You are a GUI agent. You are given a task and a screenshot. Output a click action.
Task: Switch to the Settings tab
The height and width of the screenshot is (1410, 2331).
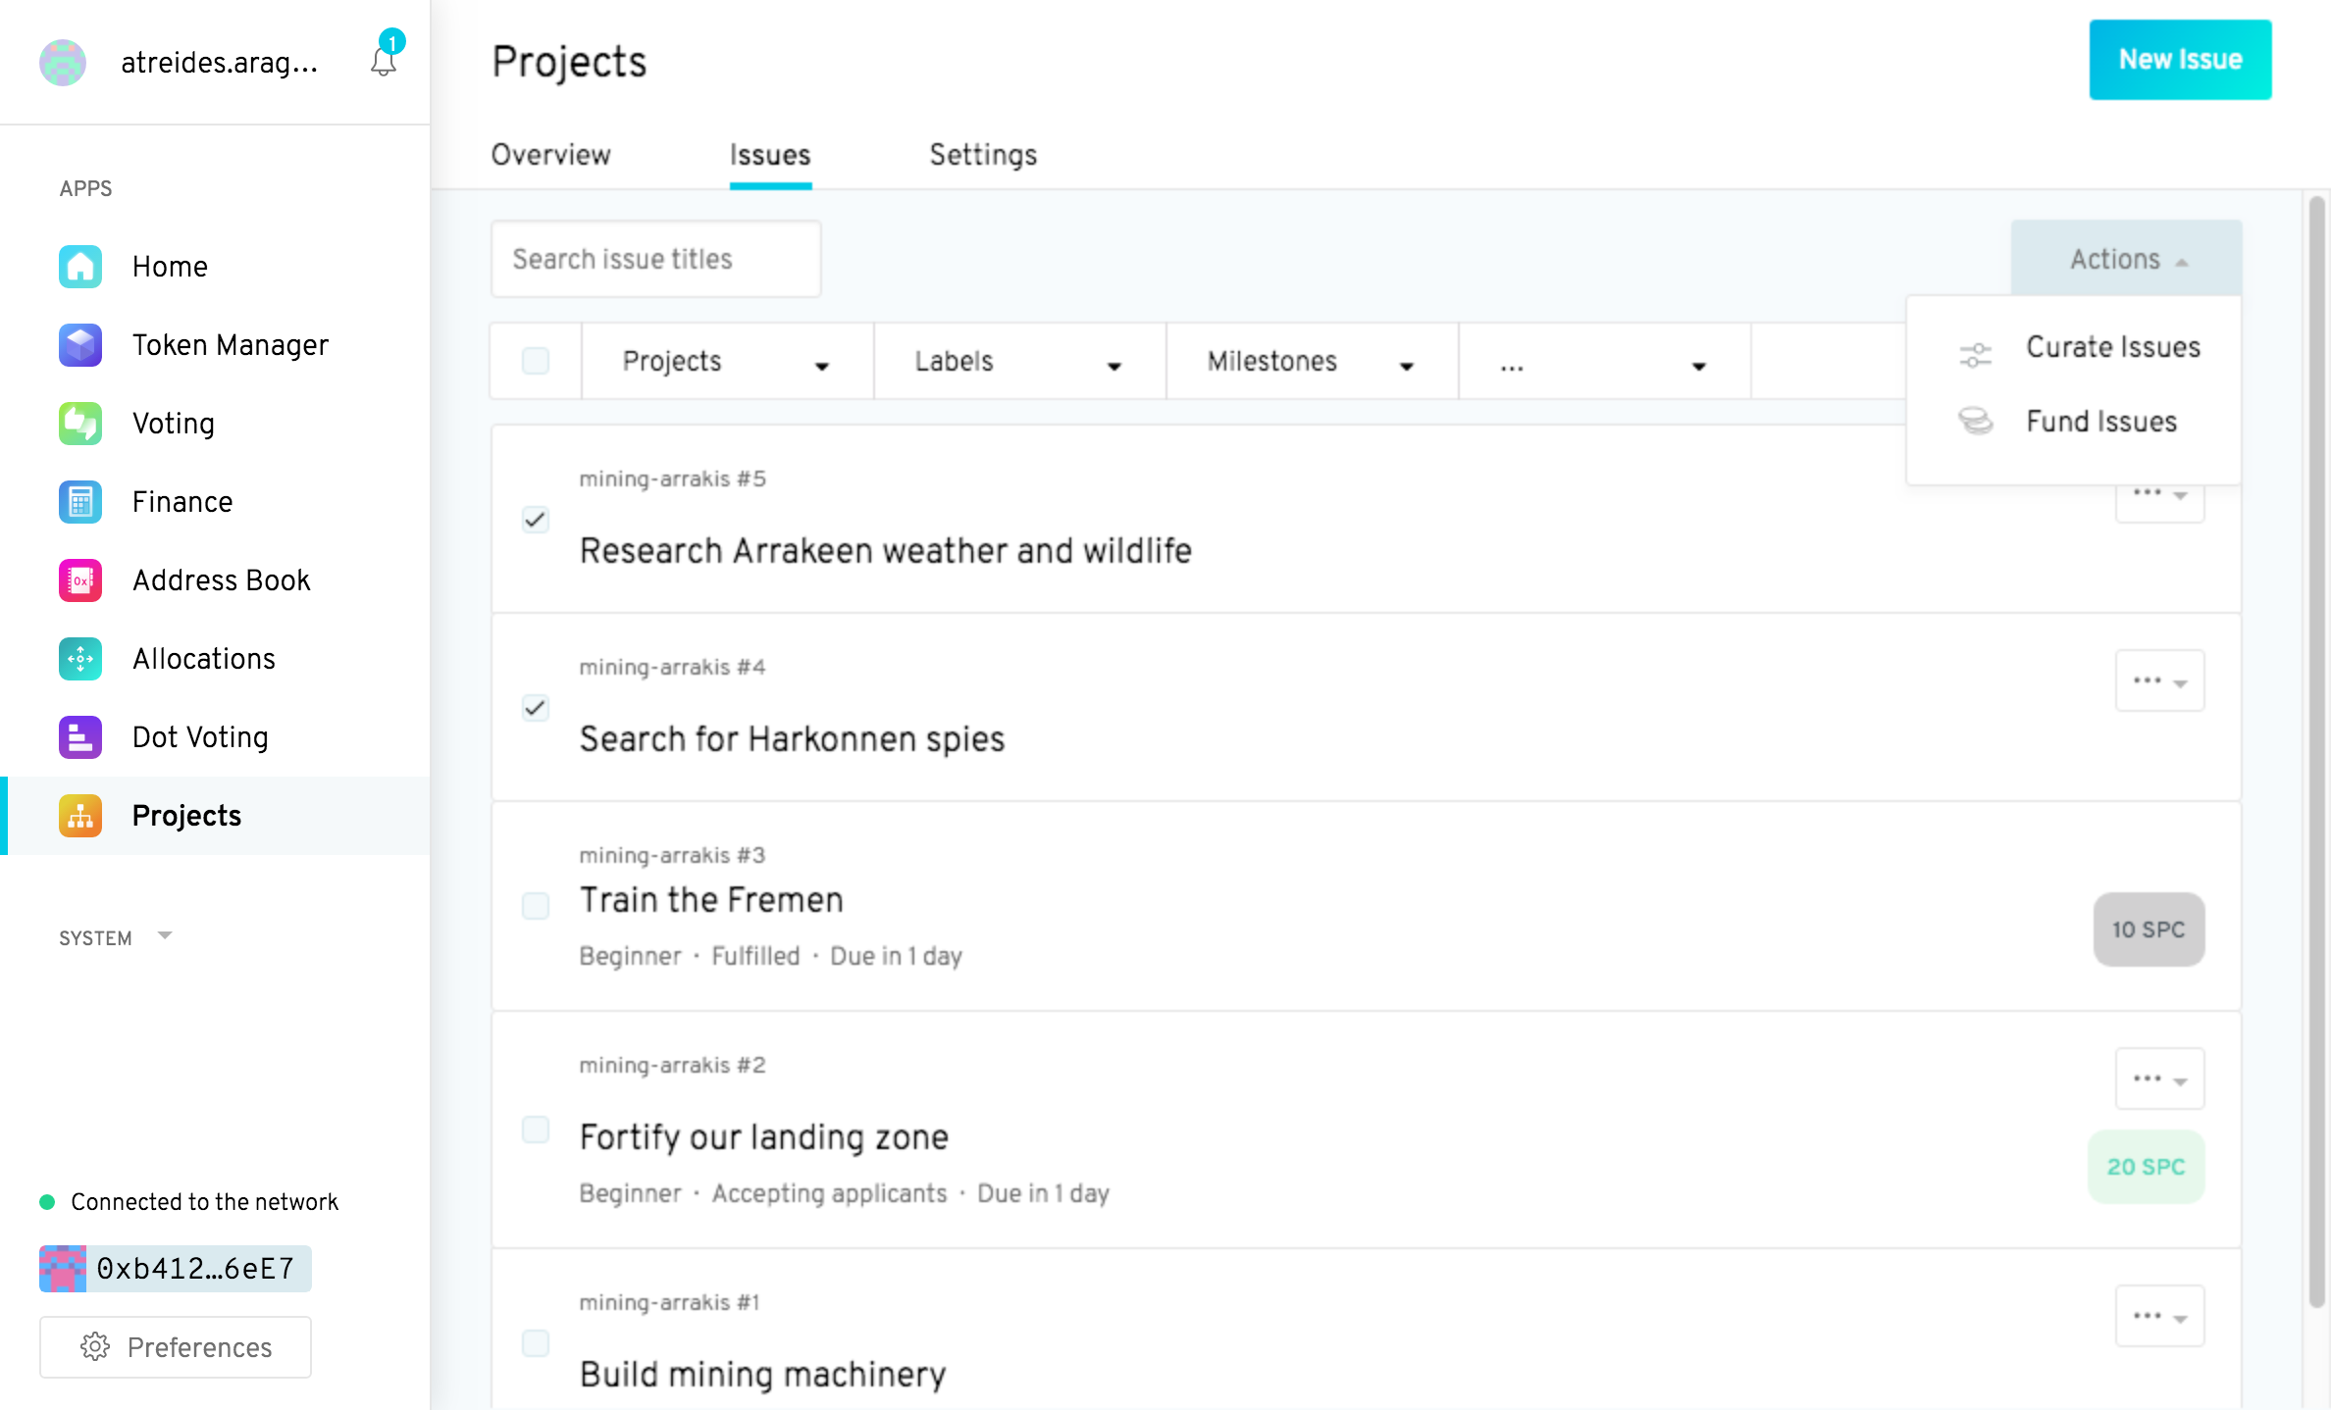pyautogui.click(x=983, y=155)
